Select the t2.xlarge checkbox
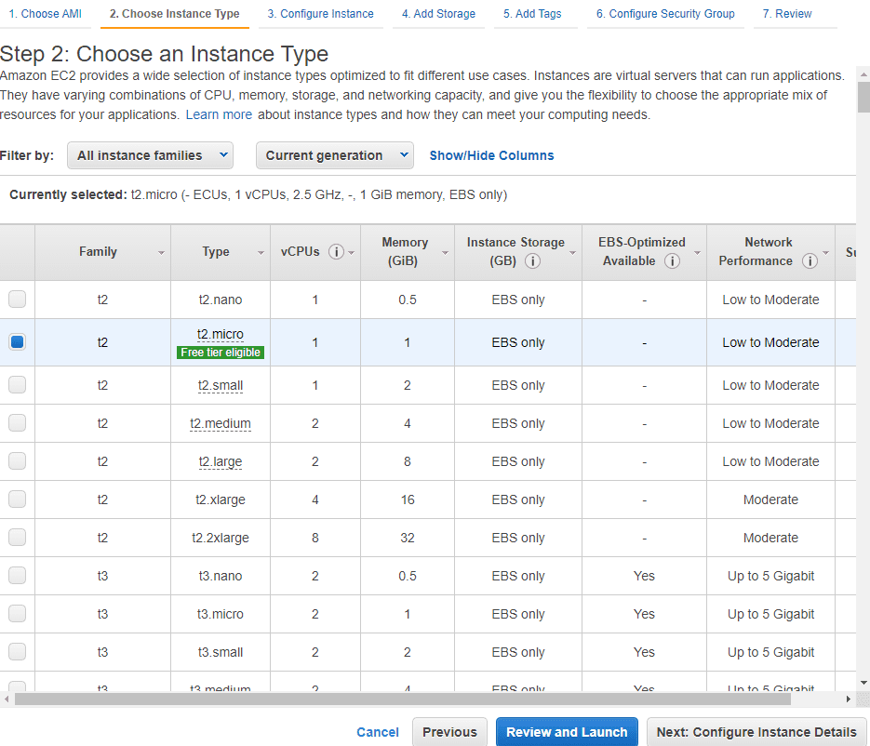The width and height of the screenshot is (870, 746). (17, 500)
